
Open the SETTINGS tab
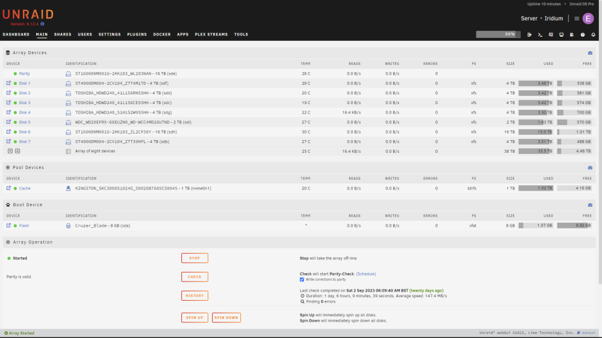click(x=110, y=34)
